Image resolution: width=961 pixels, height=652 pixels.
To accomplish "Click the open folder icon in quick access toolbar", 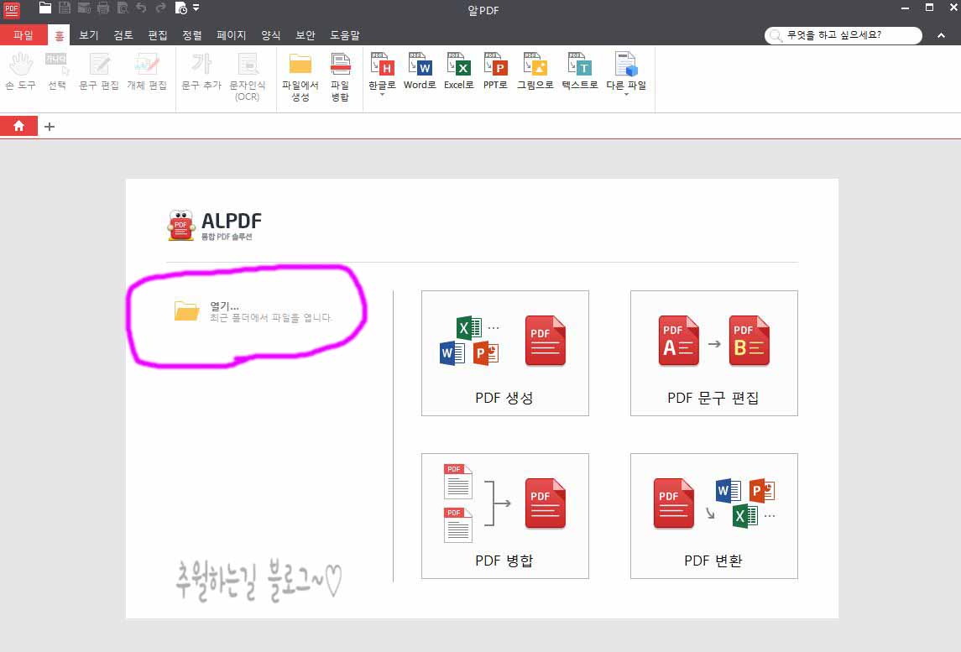I will click(44, 8).
